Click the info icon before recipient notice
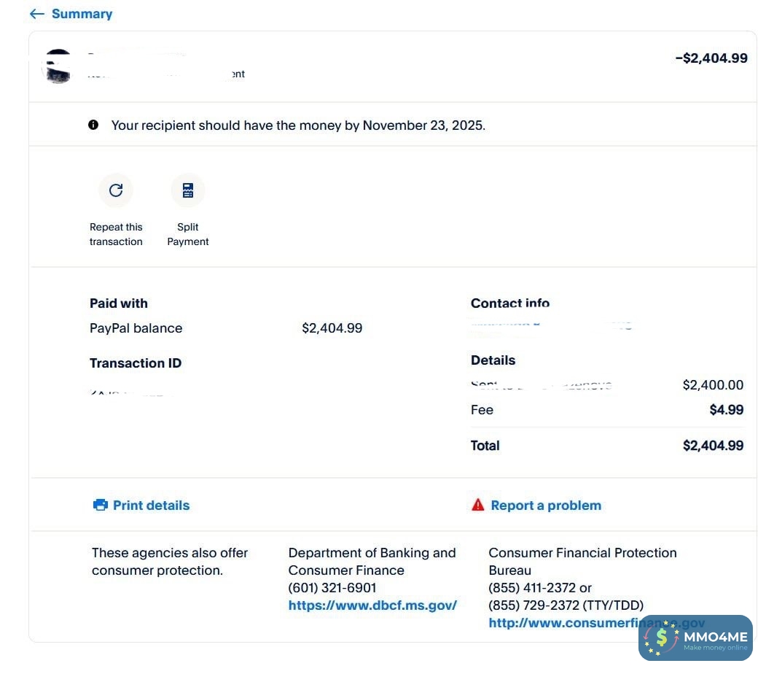 pos(93,125)
